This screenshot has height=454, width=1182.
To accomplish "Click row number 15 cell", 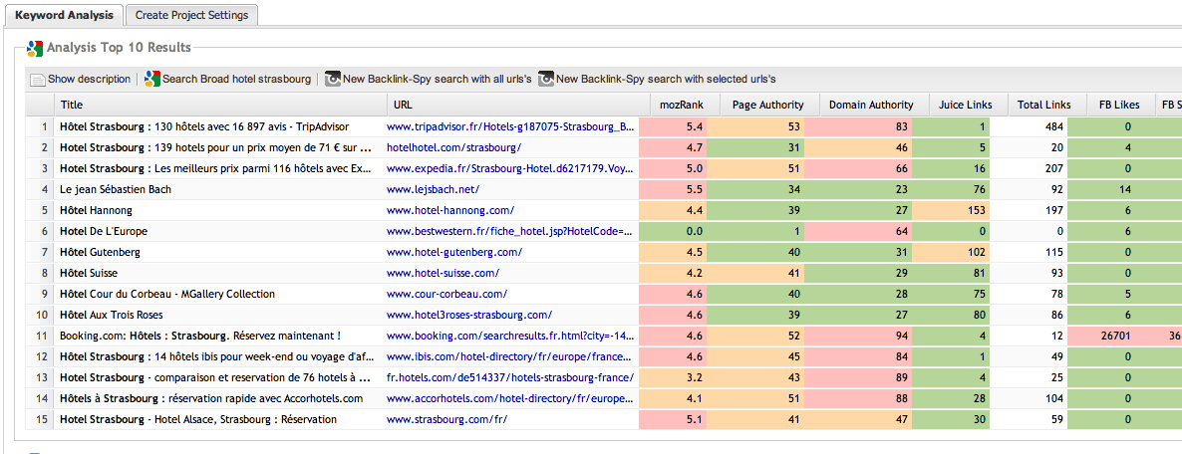I will (41, 418).
